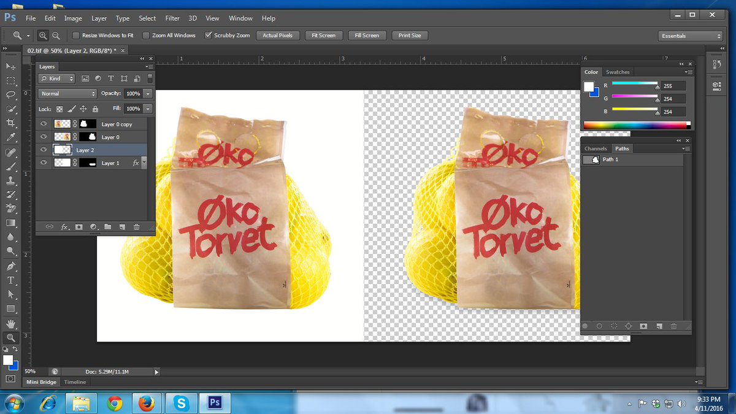736x414 pixels.
Task: Open the Color panel flyout menu
Action: [x=689, y=72]
